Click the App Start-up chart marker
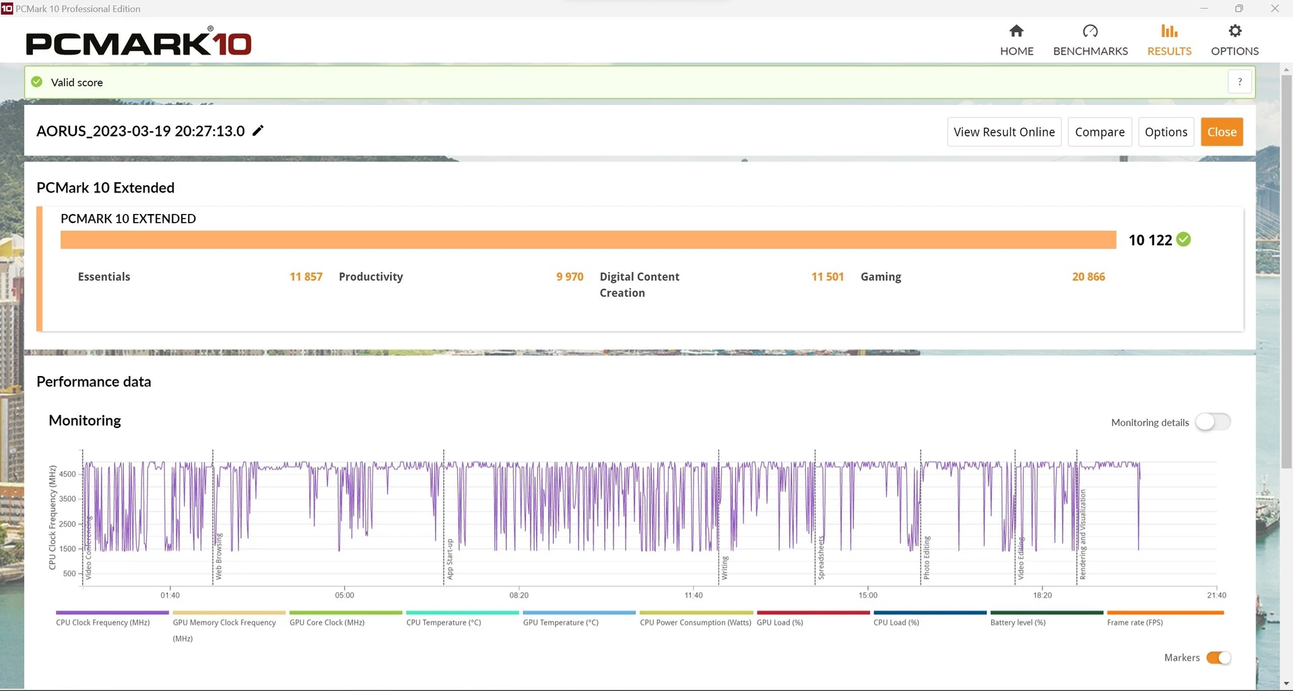The width and height of the screenshot is (1293, 691). [x=450, y=558]
